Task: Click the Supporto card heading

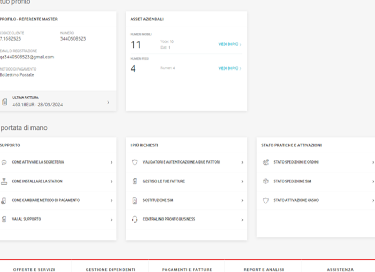Action: tap(10, 145)
